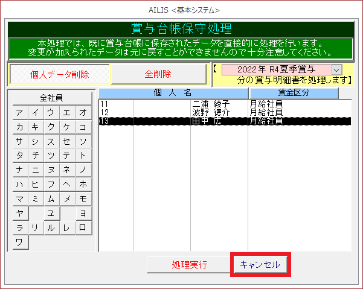Click the マ kana filter button
Image resolution: width=363 pixels, height=289 pixels.
20,199
